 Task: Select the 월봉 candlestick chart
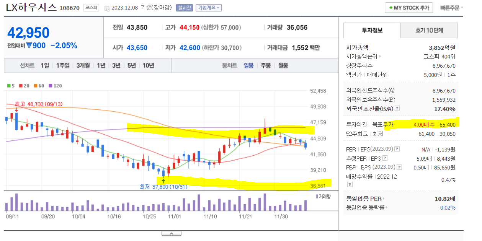[x=283, y=65]
